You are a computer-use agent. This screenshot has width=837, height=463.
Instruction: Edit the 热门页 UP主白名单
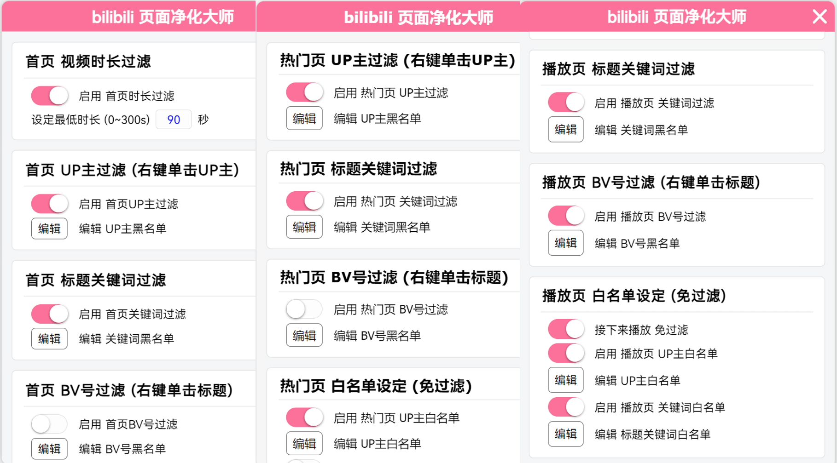point(304,444)
